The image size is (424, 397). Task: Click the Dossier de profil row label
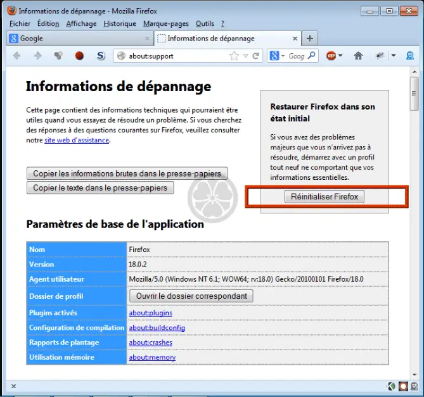click(x=56, y=296)
